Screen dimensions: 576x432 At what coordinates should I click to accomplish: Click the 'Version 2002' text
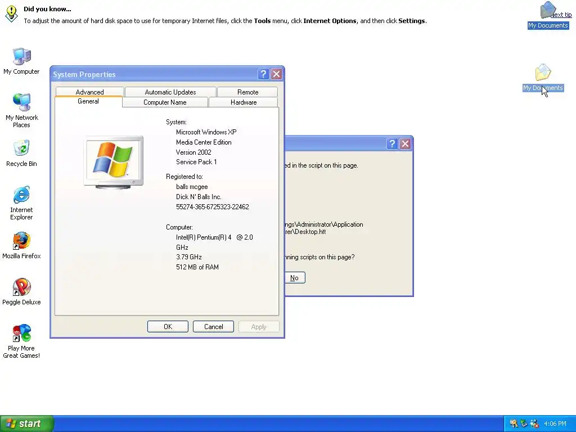tap(193, 152)
